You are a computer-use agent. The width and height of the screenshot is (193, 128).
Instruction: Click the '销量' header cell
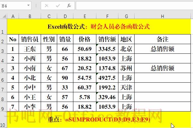tap(65, 39)
